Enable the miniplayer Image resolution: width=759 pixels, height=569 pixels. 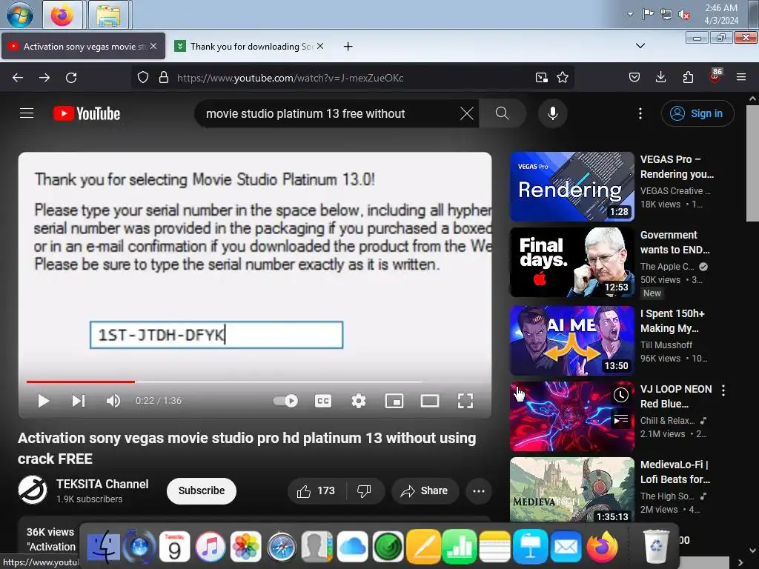click(394, 401)
